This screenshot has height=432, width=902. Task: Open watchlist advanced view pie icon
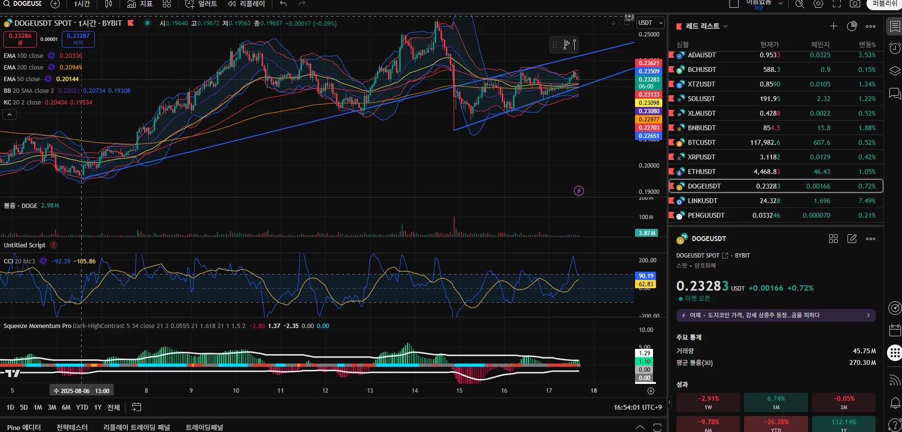852,26
